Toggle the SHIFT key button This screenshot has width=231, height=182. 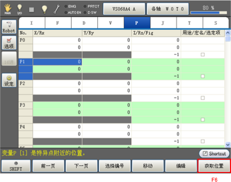pos(16,166)
